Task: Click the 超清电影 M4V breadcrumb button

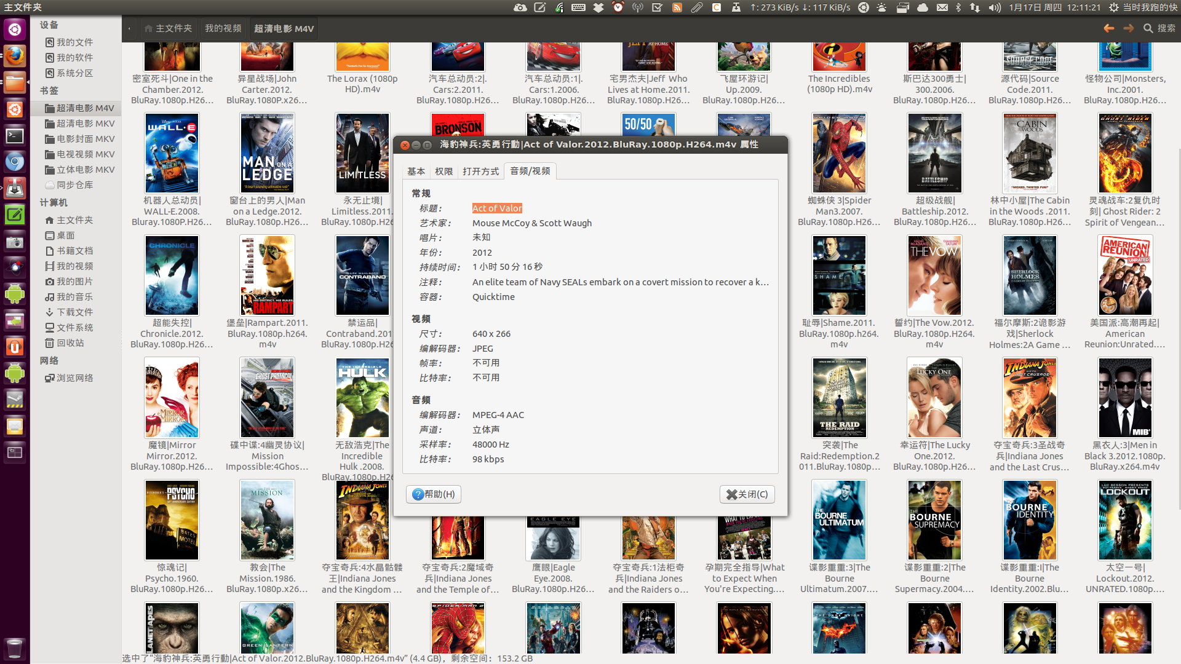Action: click(284, 28)
